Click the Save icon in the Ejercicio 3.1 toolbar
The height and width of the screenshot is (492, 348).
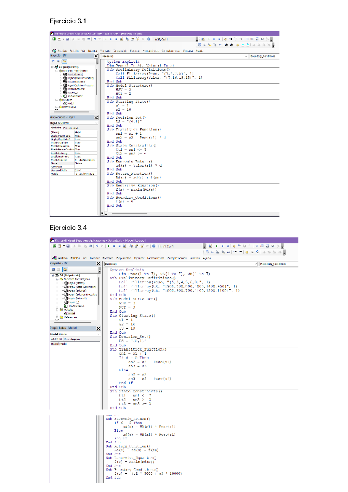click(67, 39)
